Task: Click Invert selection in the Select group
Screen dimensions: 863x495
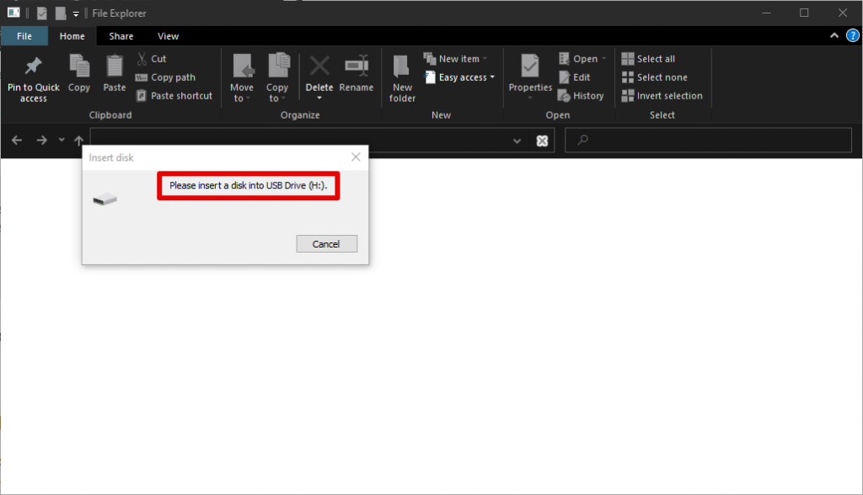Action: pos(662,95)
